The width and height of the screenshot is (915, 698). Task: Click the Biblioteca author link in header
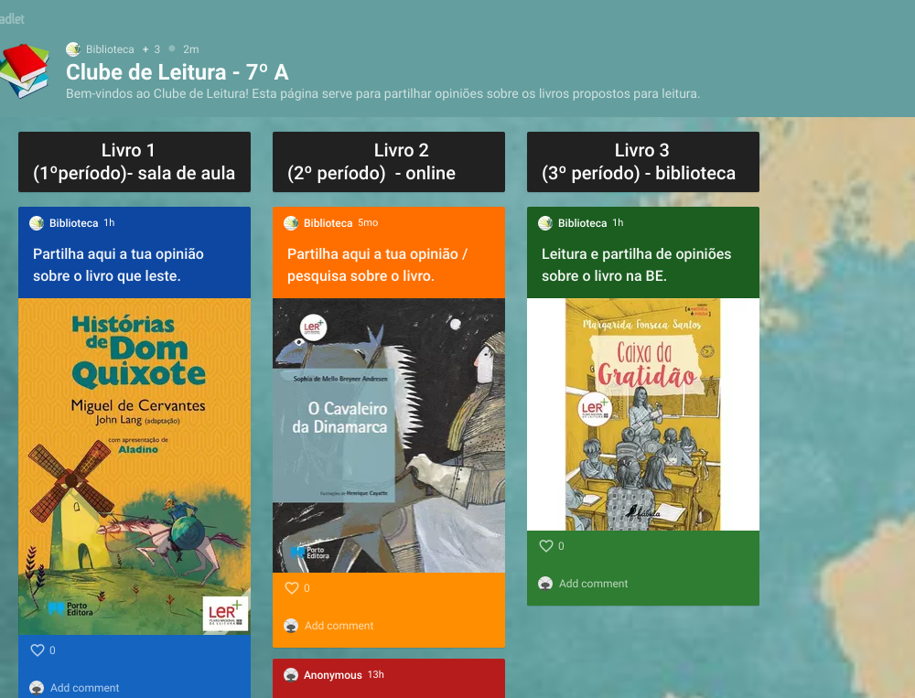point(110,49)
